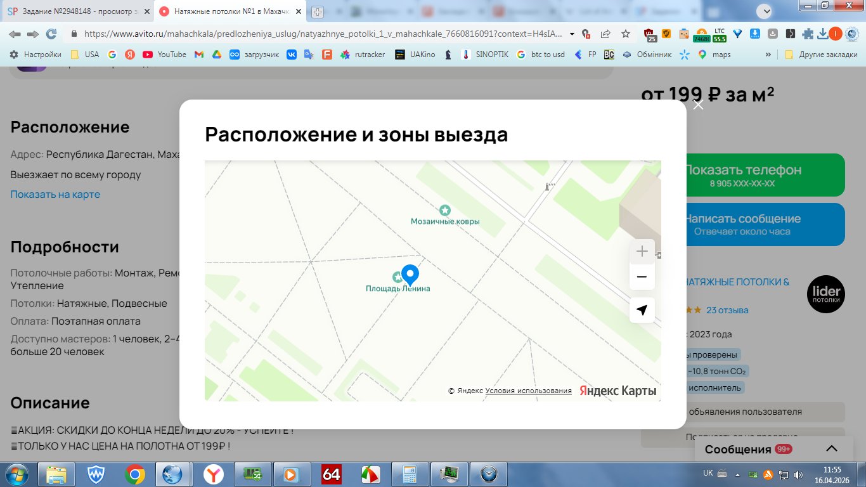Image resolution: width=866 pixels, height=487 pixels.
Task: Reload the page
Action: pyautogui.click(x=51, y=34)
